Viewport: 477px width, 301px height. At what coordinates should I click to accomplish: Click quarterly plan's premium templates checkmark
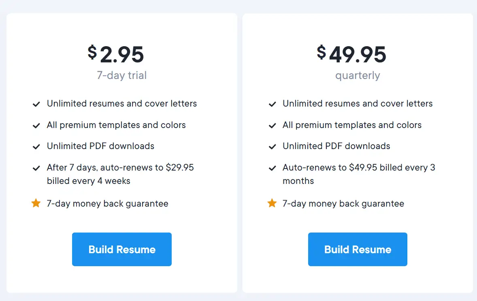[x=272, y=126]
